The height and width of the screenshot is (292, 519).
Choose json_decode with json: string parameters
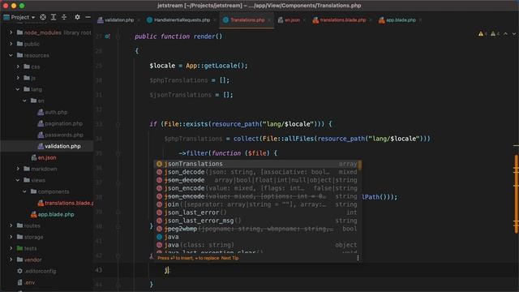pyautogui.click(x=257, y=172)
